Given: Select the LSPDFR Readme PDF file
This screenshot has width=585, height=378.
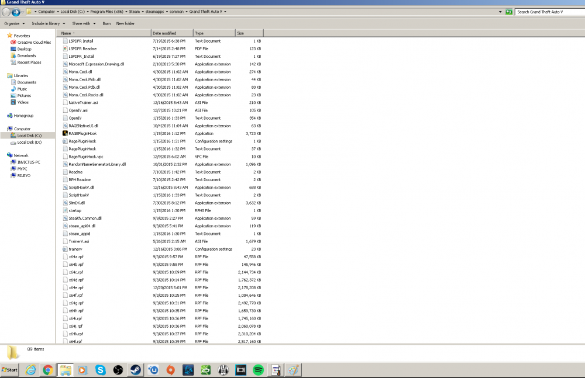Looking at the screenshot, I should pos(82,49).
